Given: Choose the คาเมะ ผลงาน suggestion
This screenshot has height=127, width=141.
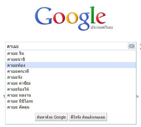Looking at the screenshot, I should pyautogui.click(x=71, y=95).
